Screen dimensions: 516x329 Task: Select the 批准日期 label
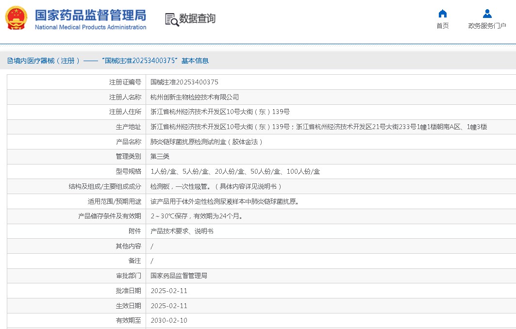(128, 291)
